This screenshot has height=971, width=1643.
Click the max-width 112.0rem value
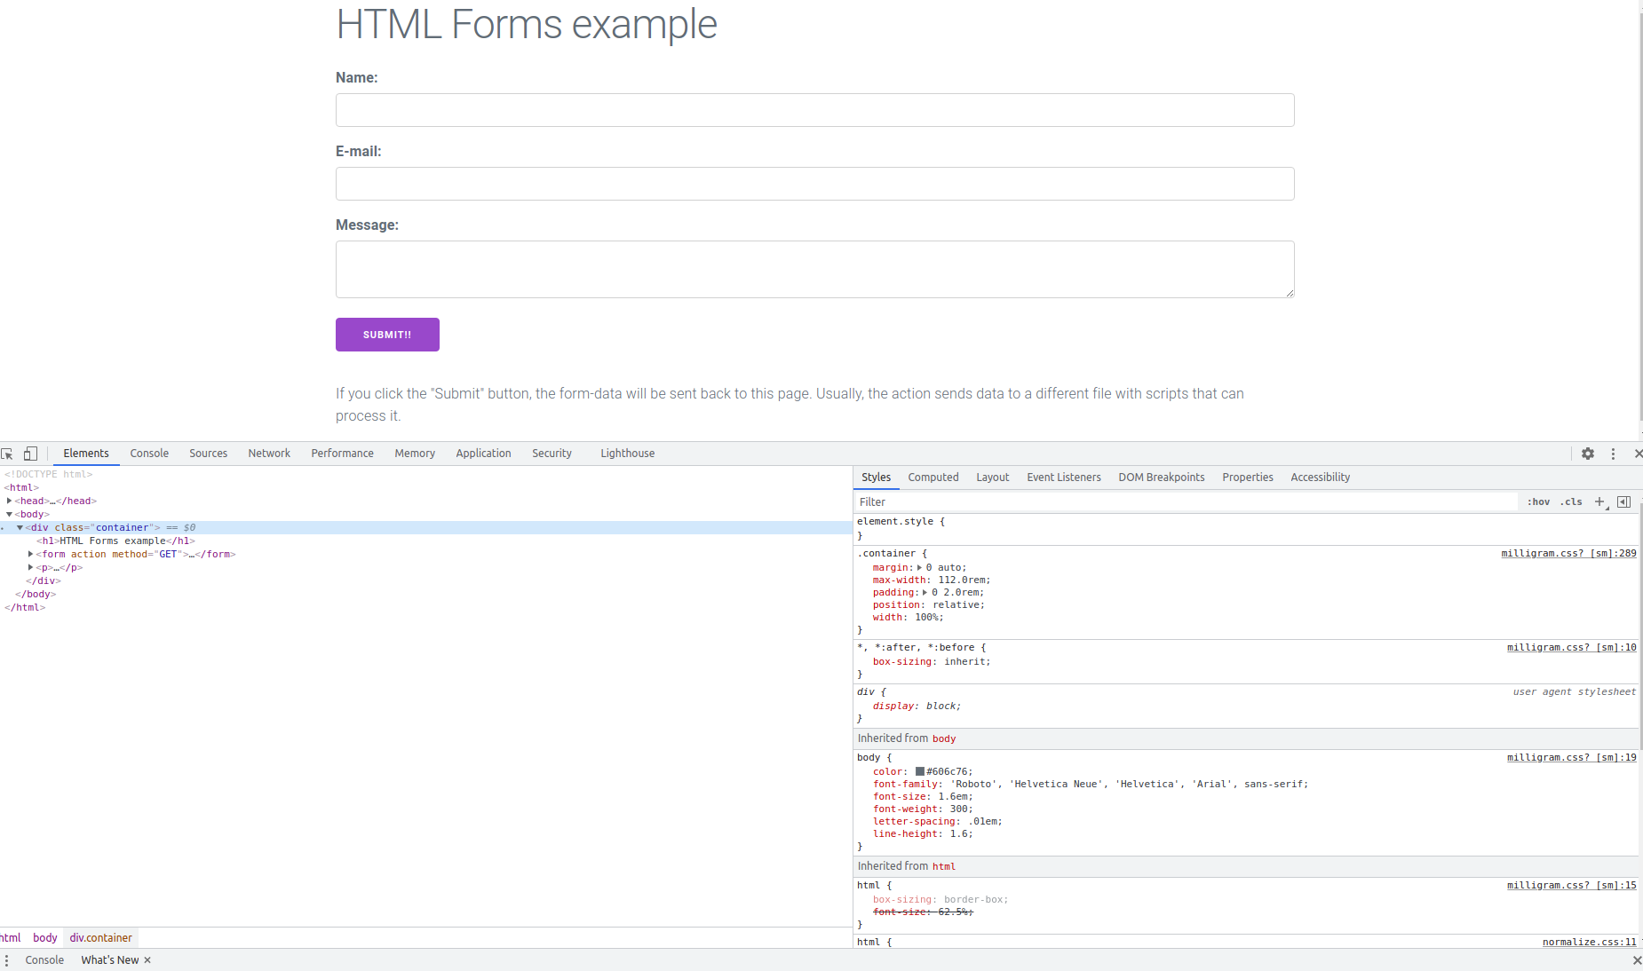[964, 580]
